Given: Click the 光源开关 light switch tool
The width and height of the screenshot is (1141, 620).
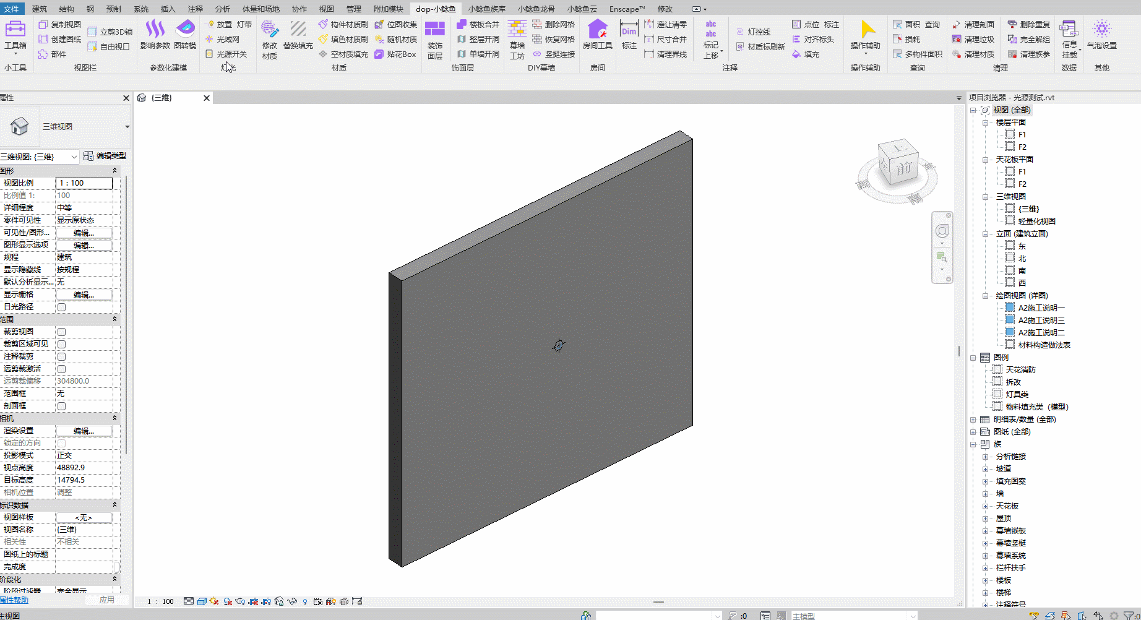Looking at the screenshot, I should pyautogui.click(x=226, y=54).
